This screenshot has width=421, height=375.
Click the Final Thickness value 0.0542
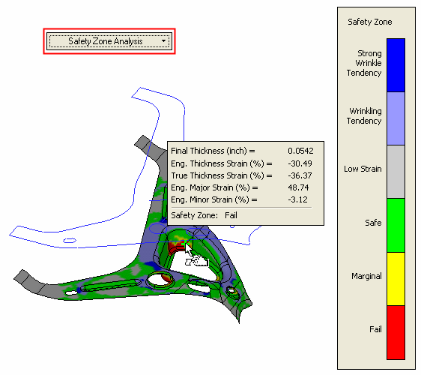click(300, 151)
